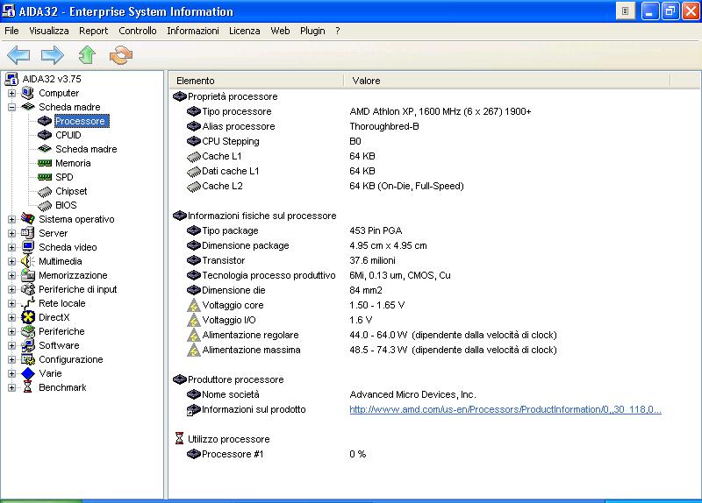Select the Scheda madre child item
The width and height of the screenshot is (702, 503).
click(x=86, y=149)
